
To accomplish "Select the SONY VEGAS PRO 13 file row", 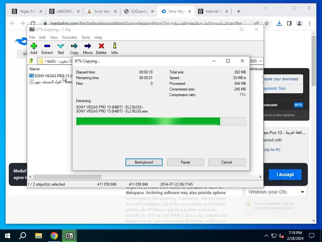I will pos(51,76).
